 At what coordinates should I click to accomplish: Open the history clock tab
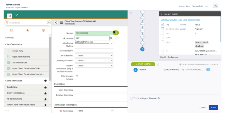click(43, 30)
